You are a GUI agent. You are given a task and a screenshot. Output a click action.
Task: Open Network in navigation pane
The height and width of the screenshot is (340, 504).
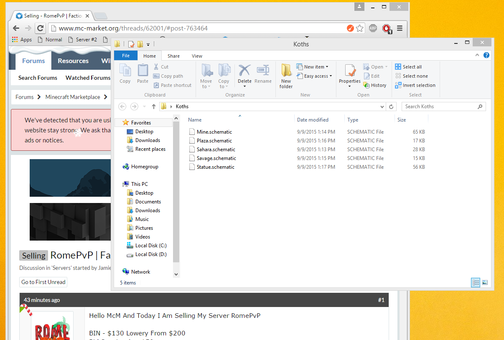136,271
